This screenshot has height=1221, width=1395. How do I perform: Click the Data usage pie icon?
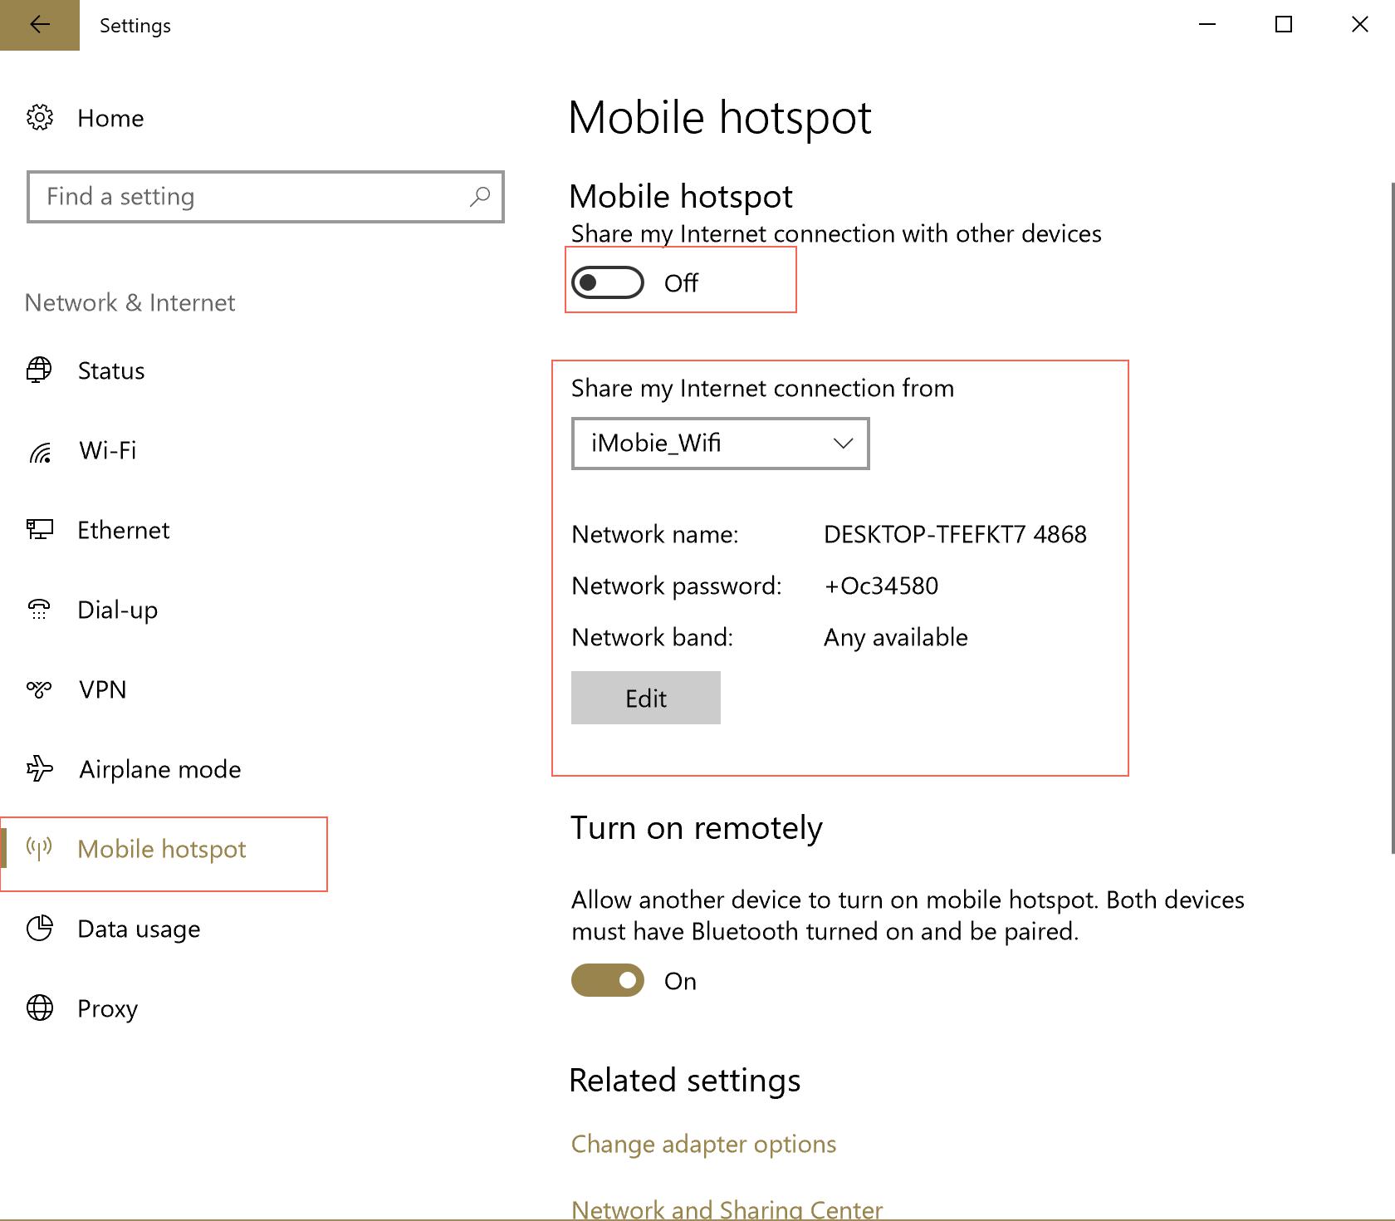click(x=40, y=928)
